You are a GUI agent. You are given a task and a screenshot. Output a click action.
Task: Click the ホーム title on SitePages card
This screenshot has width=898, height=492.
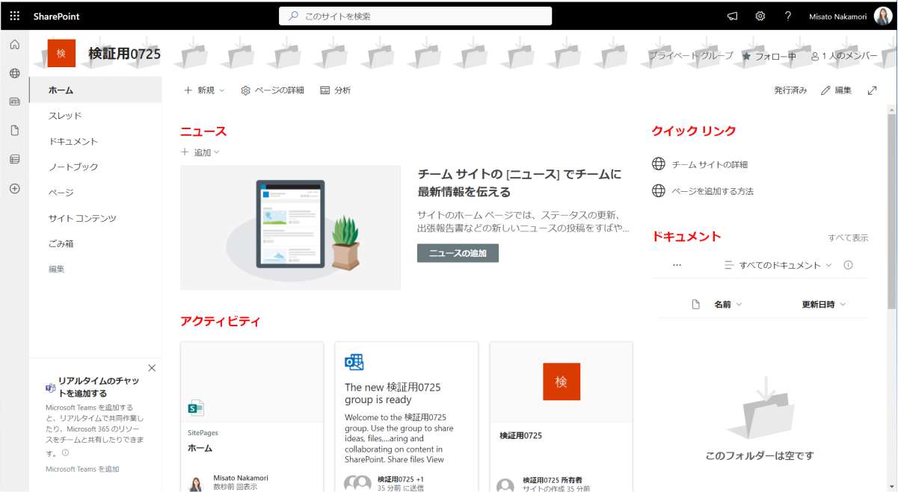tap(200, 448)
